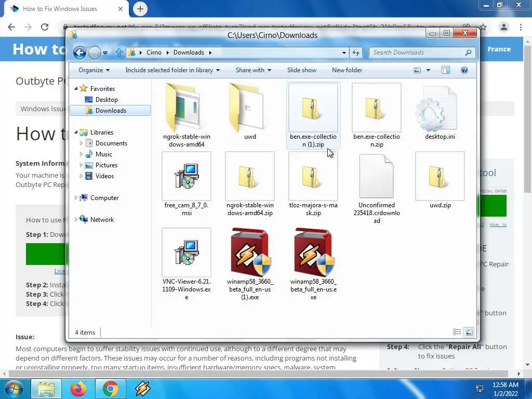This screenshot has width=532, height=399.
Task: Click Cirno in the address breadcrumb
Action: click(154, 52)
